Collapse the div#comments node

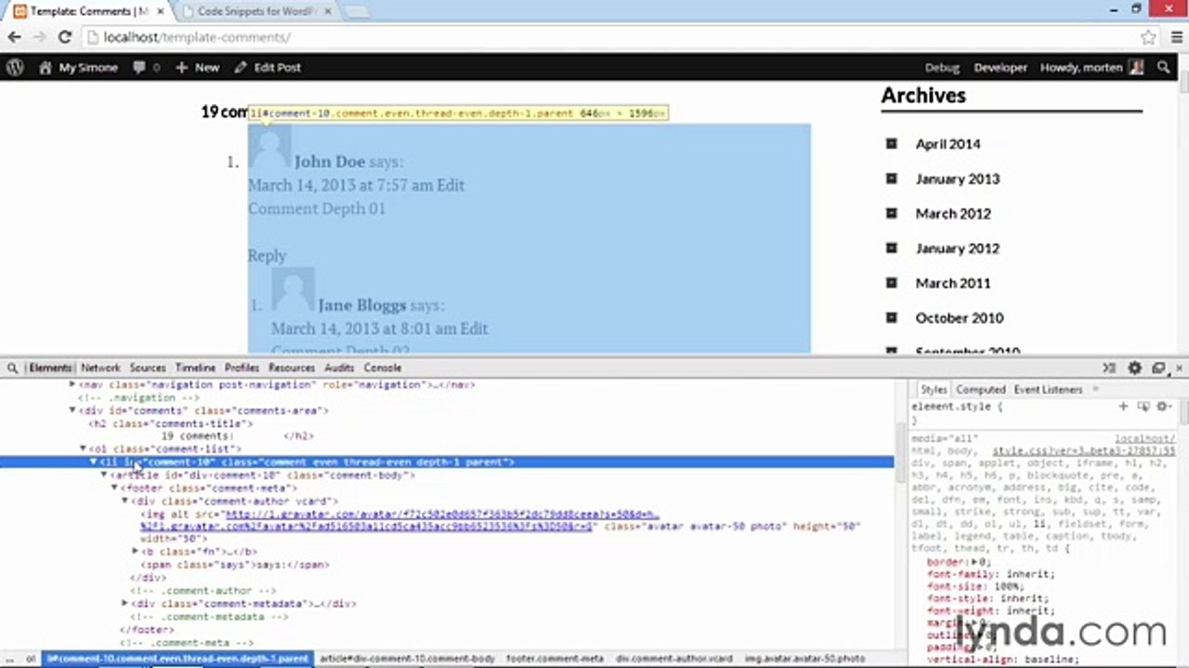(72, 410)
